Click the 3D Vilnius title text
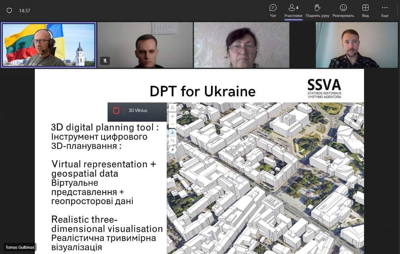The height and width of the screenshot is (254, 400). (x=138, y=110)
